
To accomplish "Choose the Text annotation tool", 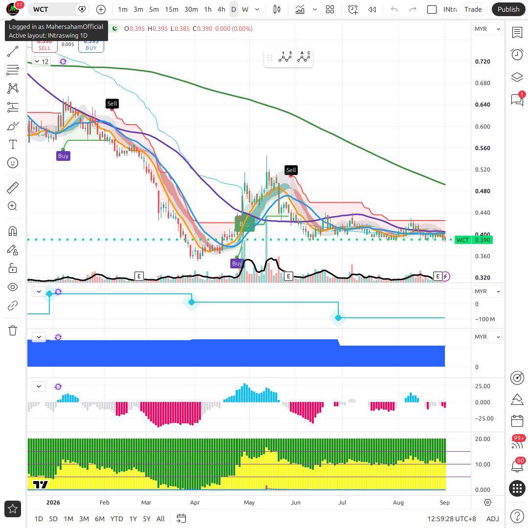I will (13, 144).
